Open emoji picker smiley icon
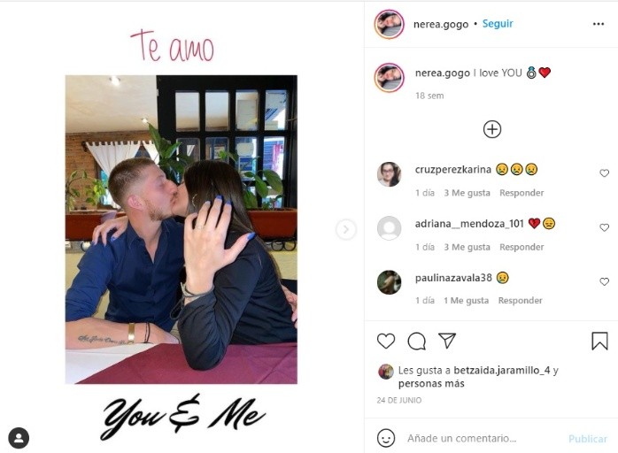 (386, 438)
